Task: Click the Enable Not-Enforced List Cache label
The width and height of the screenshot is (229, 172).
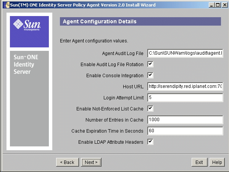Action: pyautogui.click(x=110, y=109)
